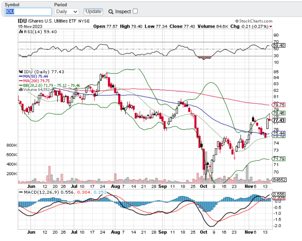Click the 77.43 current price label
302x241 pixels.
coord(279,120)
